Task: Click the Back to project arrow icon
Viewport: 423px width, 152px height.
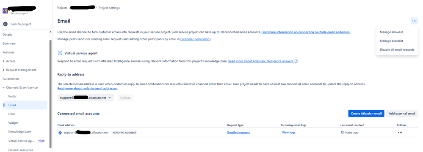Action: [6, 24]
